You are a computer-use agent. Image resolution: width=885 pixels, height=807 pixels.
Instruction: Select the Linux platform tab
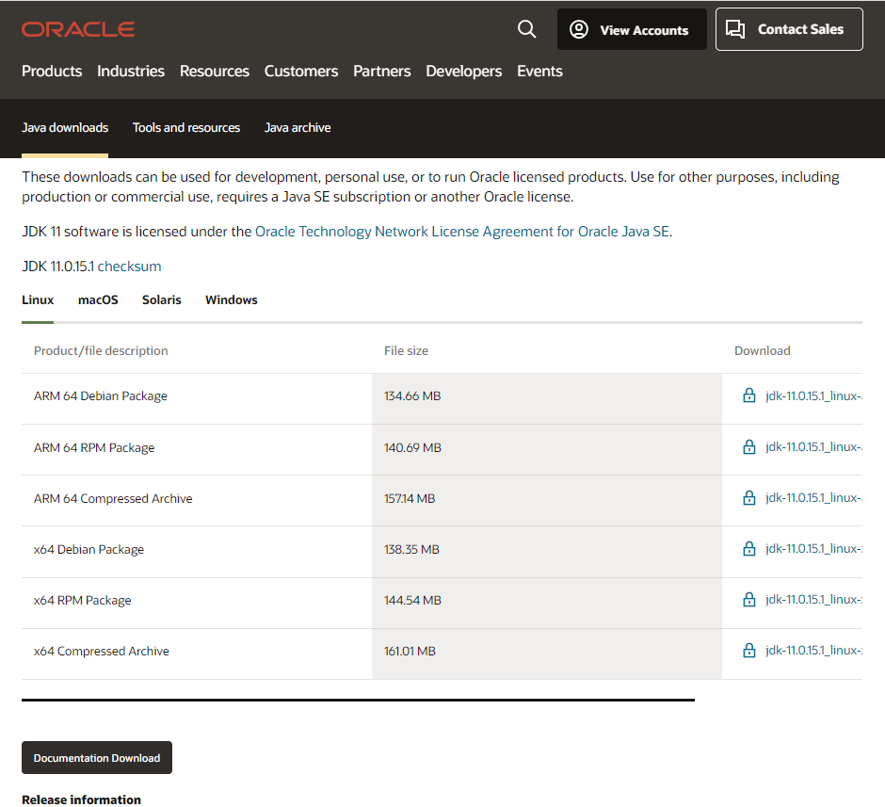(38, 299)
